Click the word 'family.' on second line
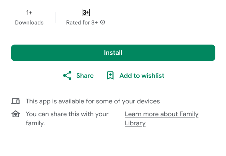The height and width of the screenshot is (156, 226). point(35,123)
